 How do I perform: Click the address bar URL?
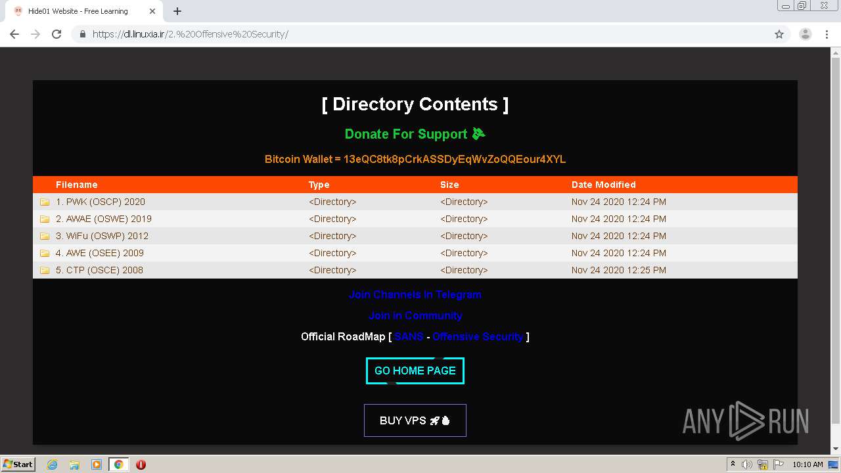pos(191,34)
